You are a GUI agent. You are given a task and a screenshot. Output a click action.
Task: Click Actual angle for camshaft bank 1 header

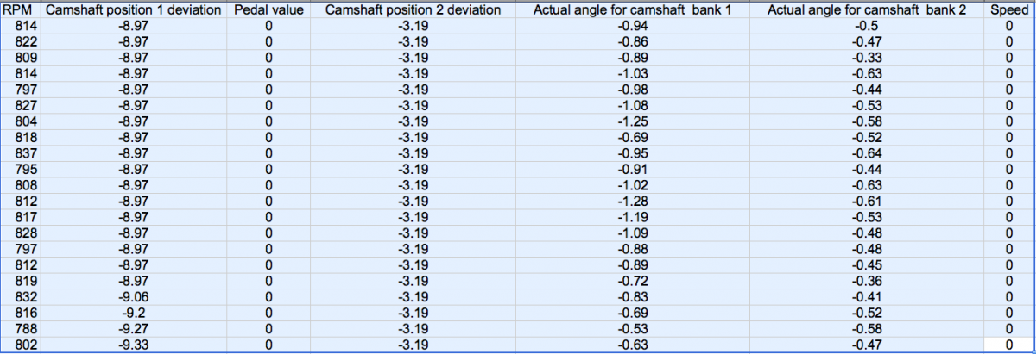click(x=632, y=10)
